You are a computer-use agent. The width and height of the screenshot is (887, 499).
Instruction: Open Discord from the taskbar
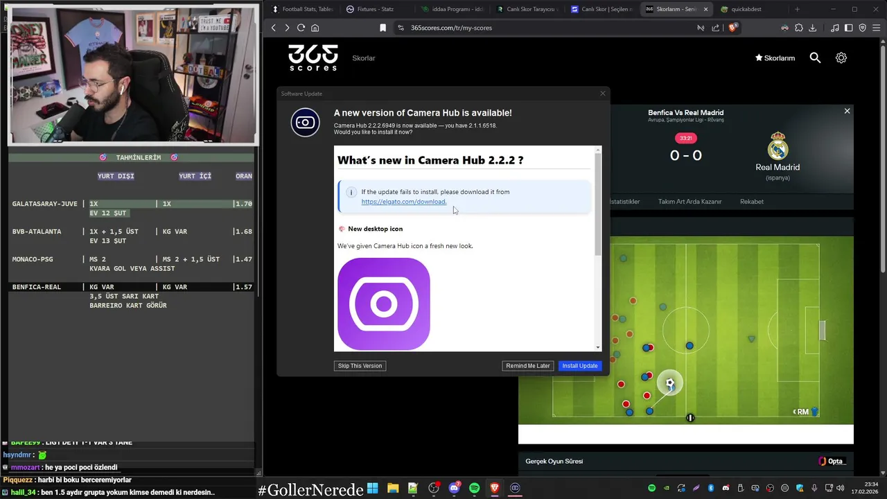point(455,488)
